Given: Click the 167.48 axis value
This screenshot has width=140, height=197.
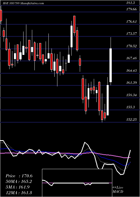Looking at the screenshot, I should pyautogui.click(x=131, y=58).
